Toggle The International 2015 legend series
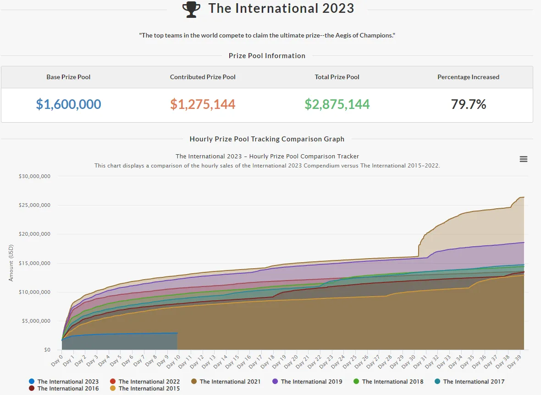 coord(145,389)
